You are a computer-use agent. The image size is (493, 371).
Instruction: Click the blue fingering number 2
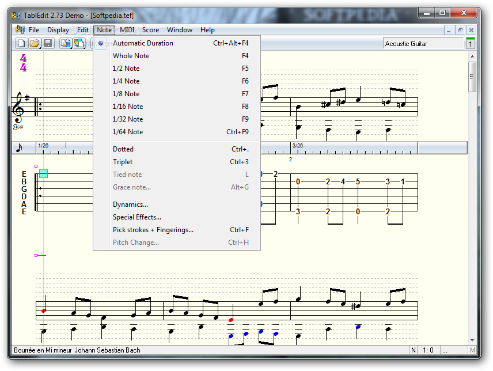click(x=290, y=160)
